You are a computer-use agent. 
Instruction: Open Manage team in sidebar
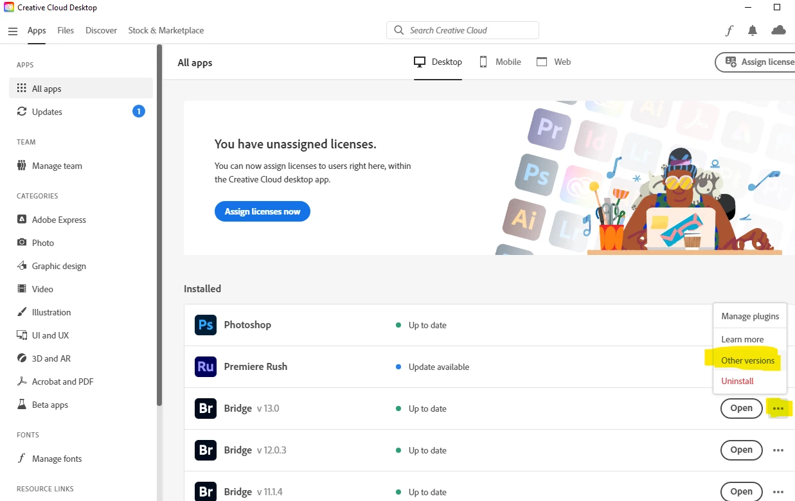pyautogui.click(x=81, y=166)
